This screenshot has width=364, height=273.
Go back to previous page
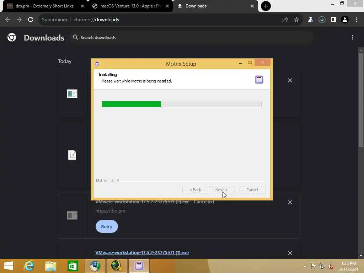[8, 20]
